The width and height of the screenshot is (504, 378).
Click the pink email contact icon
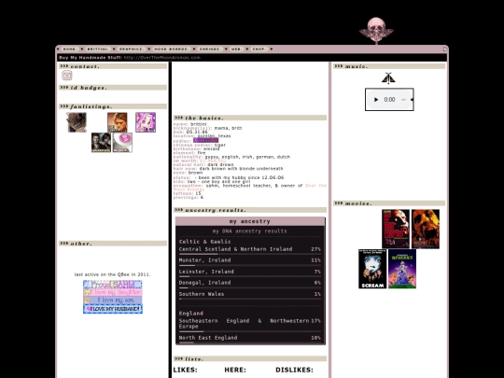(67, 76)
